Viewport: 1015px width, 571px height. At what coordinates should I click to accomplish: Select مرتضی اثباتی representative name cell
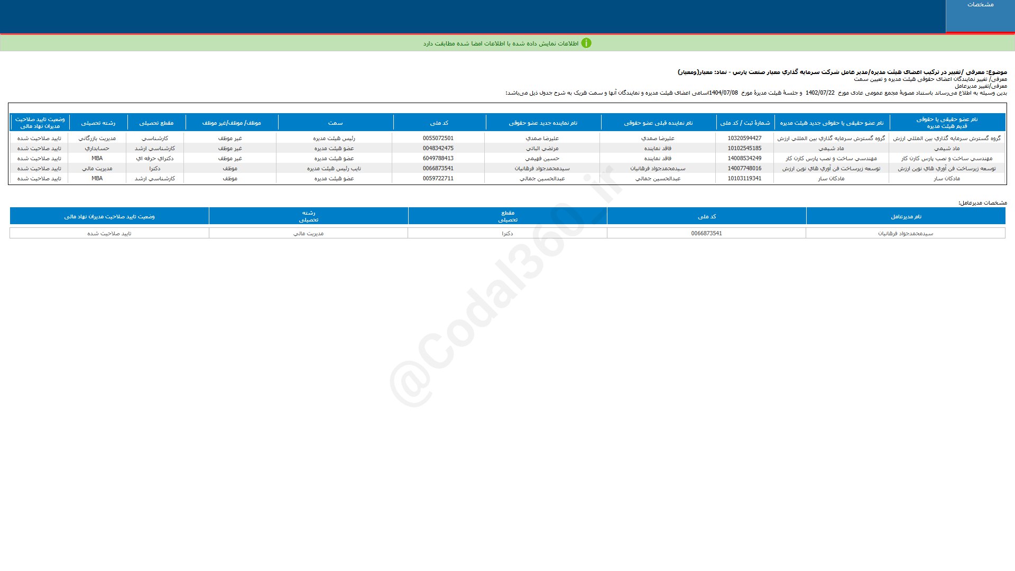point(542,149)
